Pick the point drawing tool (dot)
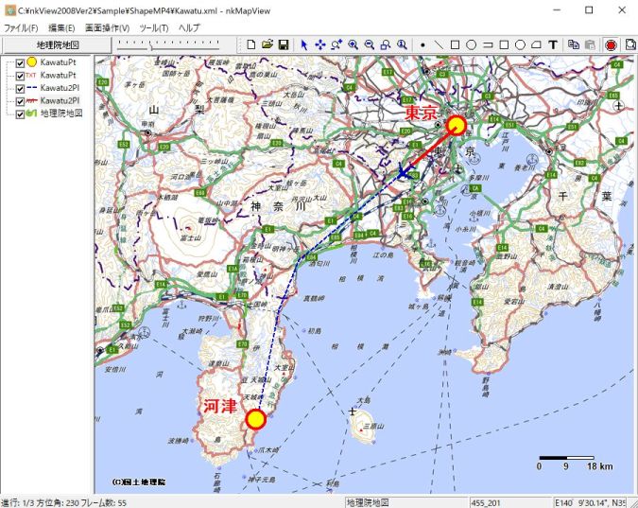 [x=422, y=44]
